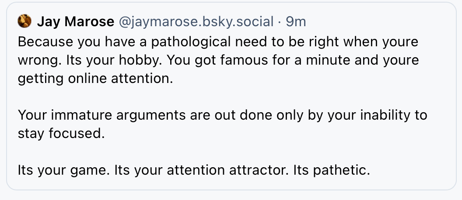Open the 9m timestamp link
The image size is (462, 200).
pos(296,21)
